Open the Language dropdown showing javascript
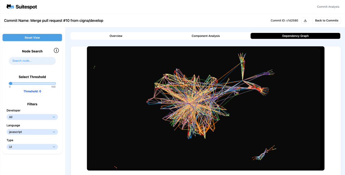Image resolution: width=345 pixels, height=175 pixels. (32, 132)
